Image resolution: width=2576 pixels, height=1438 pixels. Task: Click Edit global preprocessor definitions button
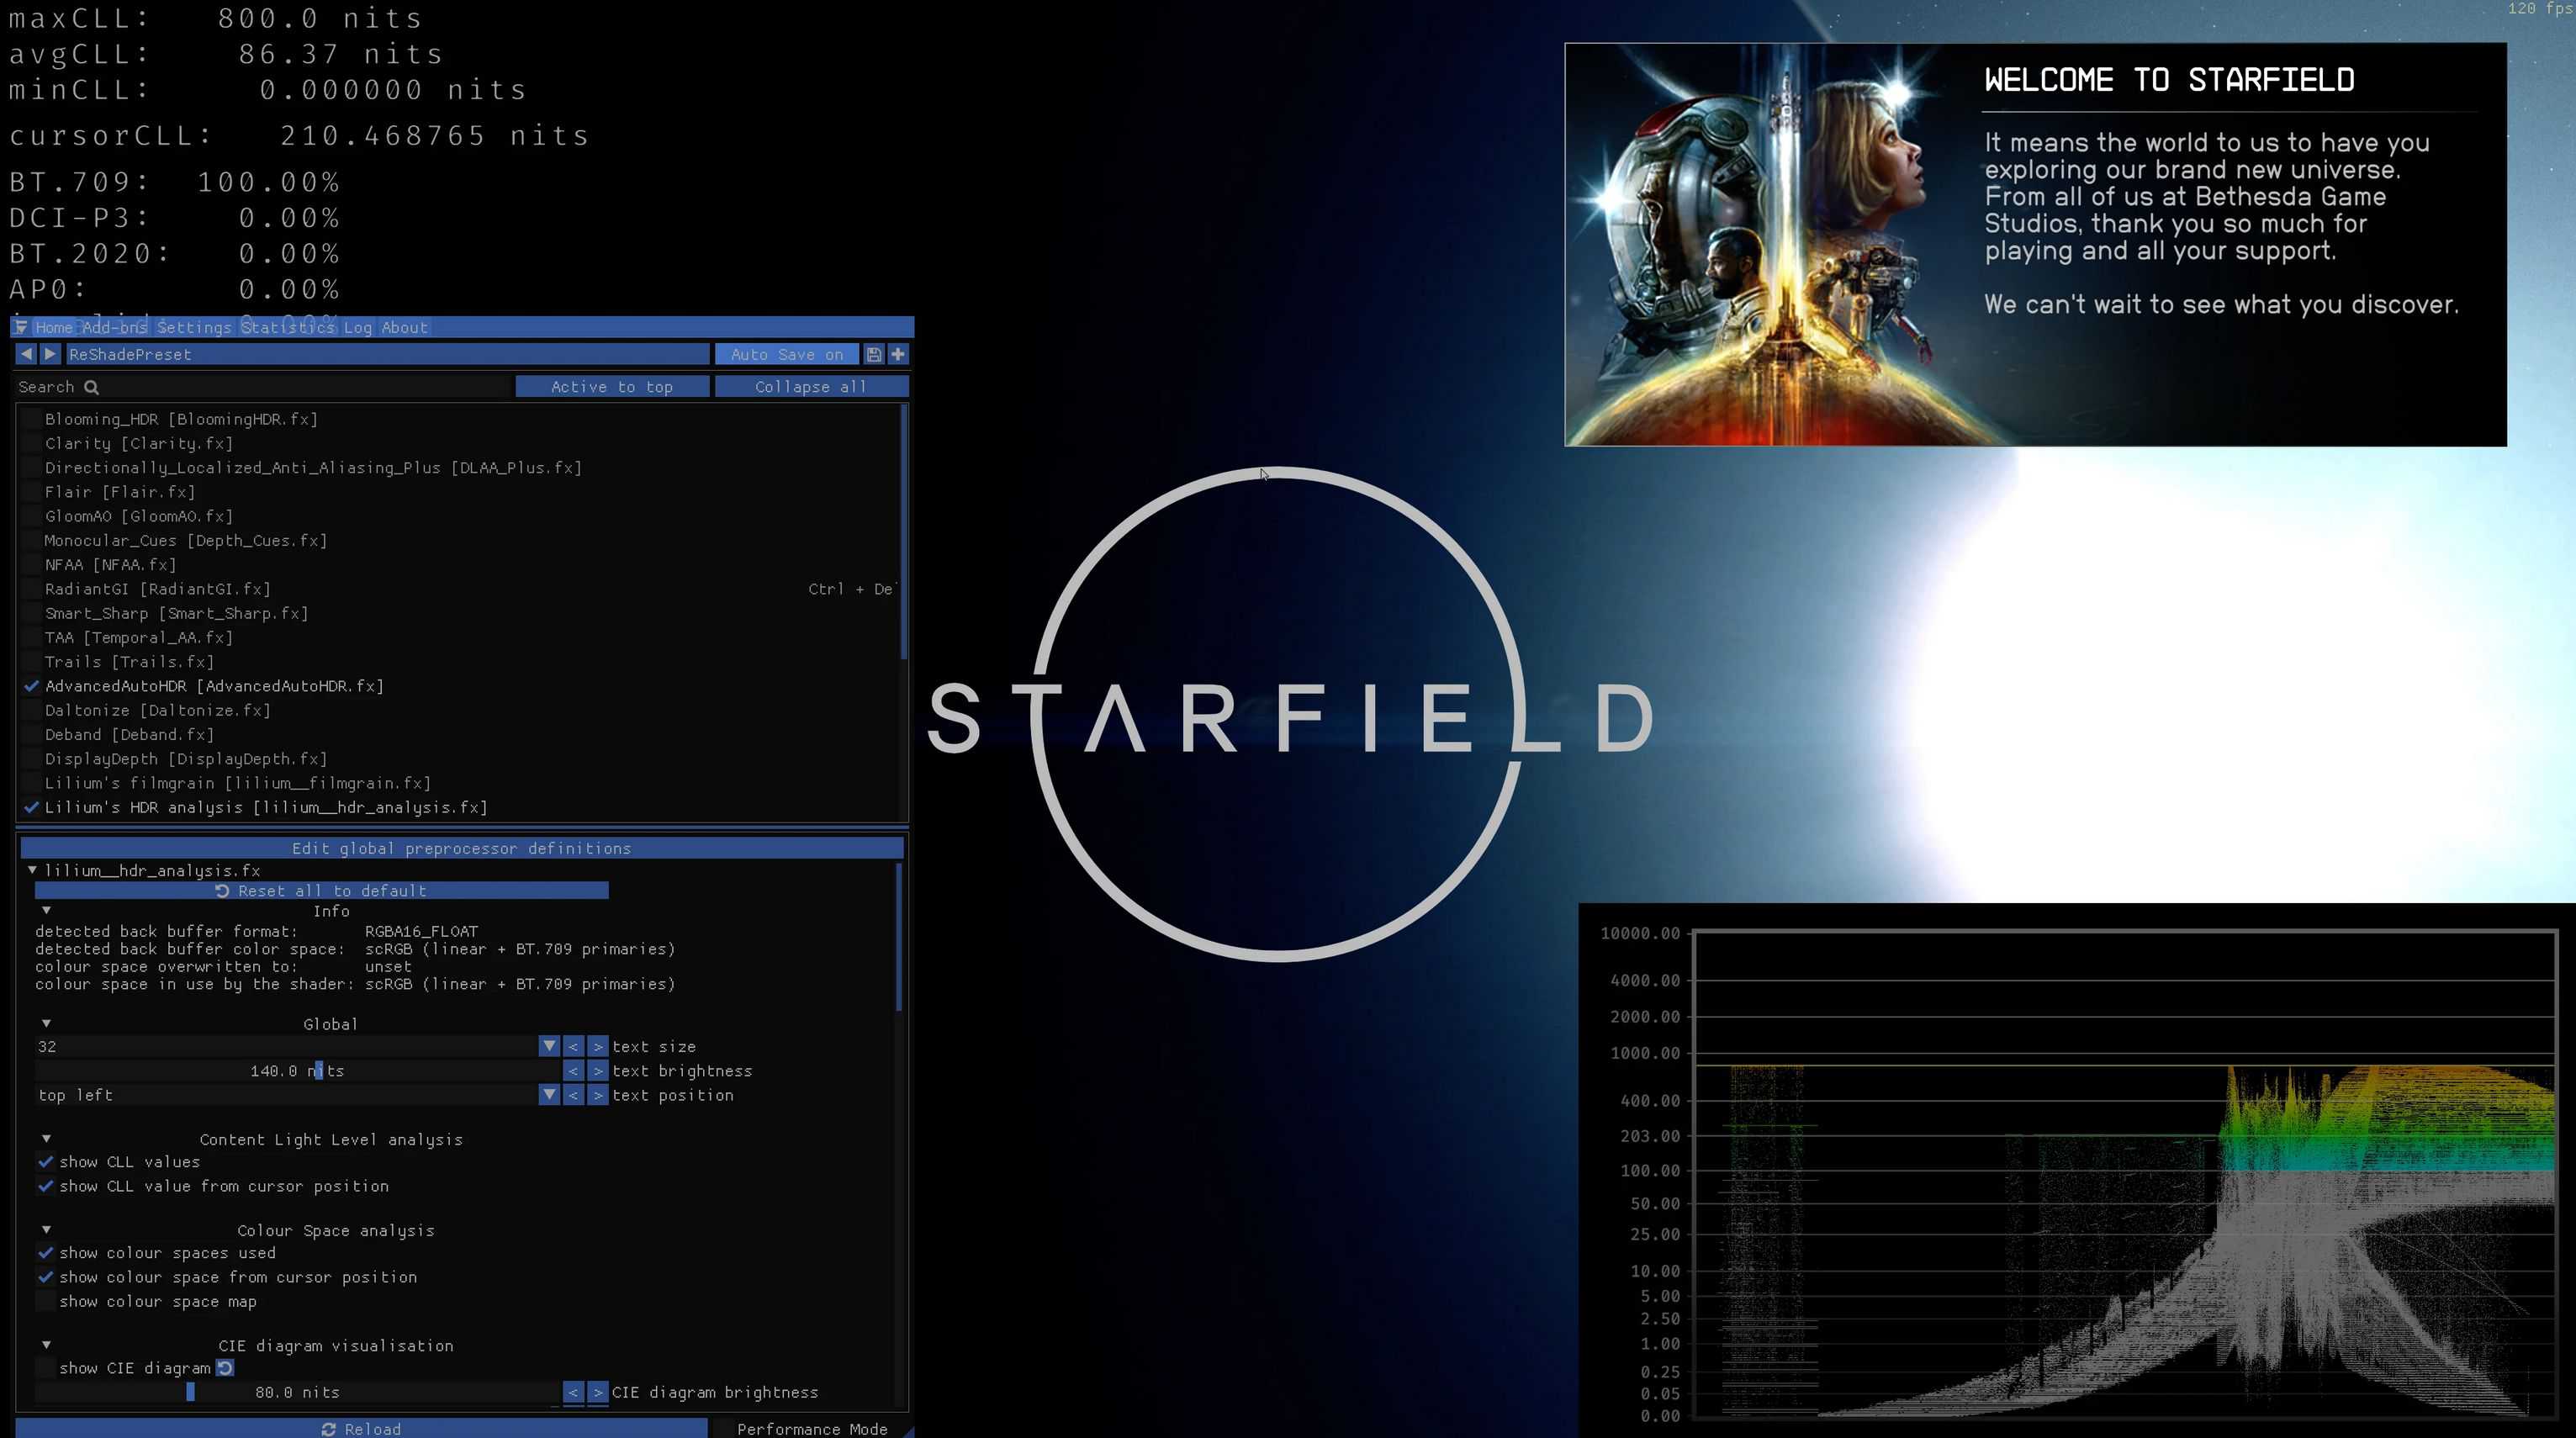tap(461, 848)
